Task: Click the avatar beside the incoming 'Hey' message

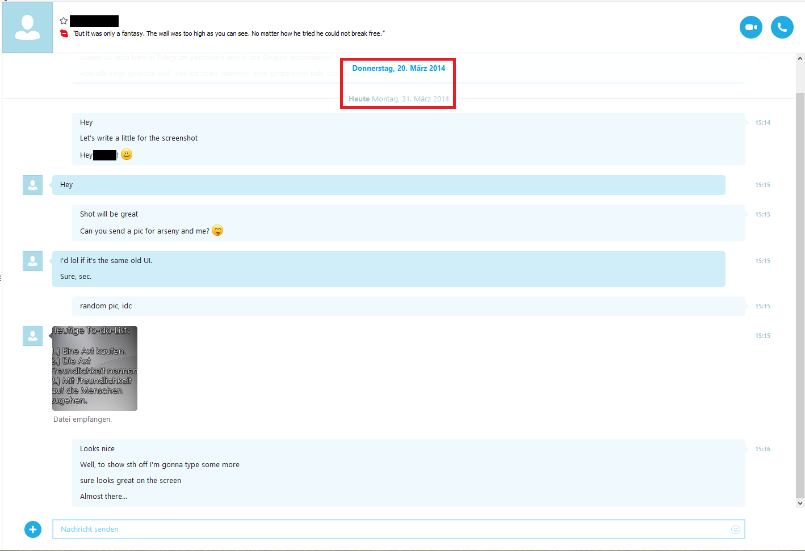Action: point(33,185)
